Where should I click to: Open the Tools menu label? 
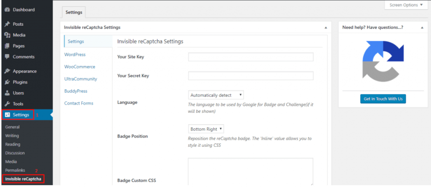point(18,104)
